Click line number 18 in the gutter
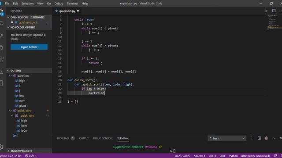 point(60,72)
